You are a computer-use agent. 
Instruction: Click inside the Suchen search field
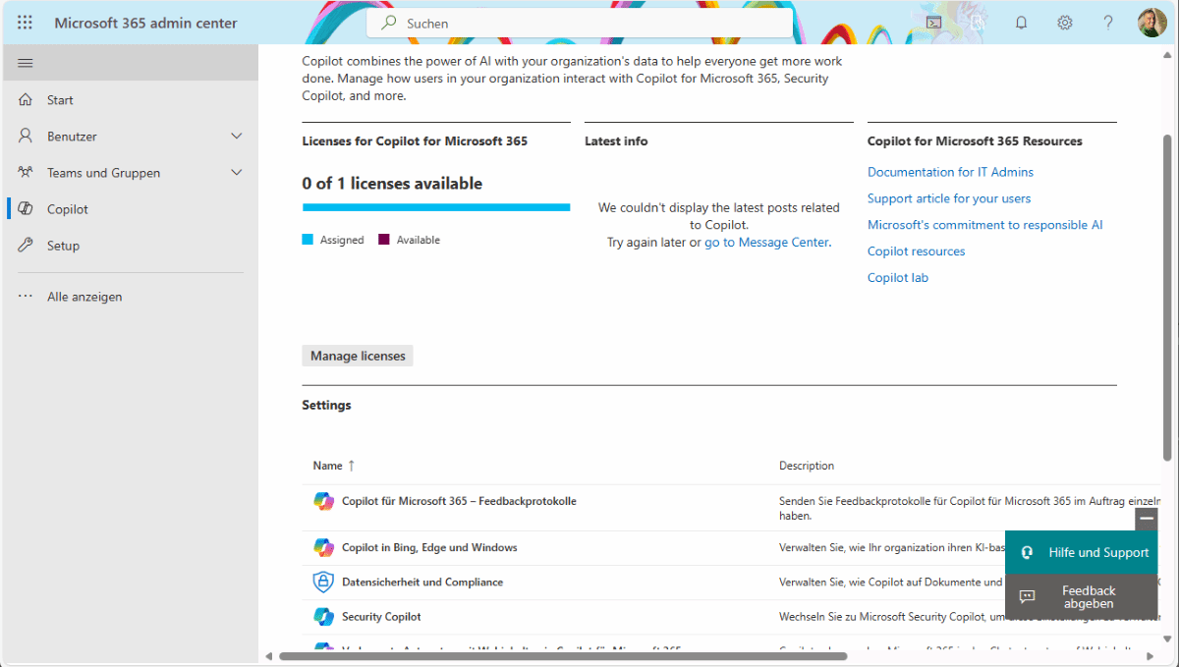point(580,24)
